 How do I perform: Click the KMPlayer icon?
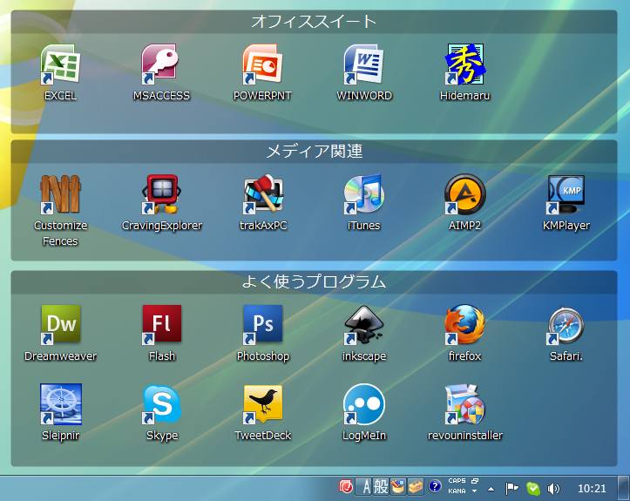pyautogui.click(x=566, y=194)
